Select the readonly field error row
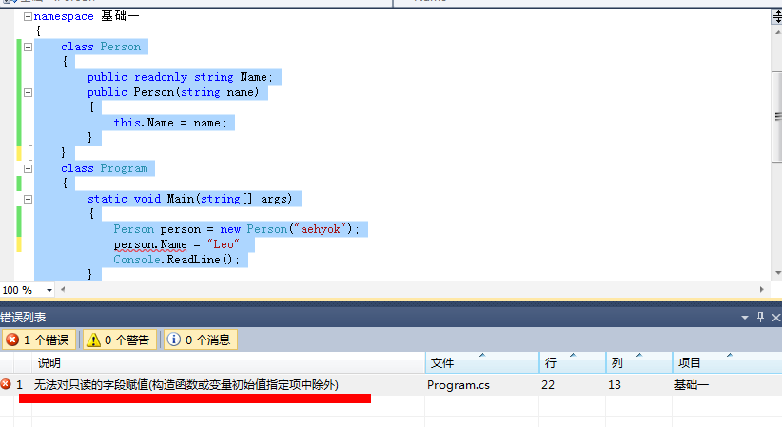Image resolution: width=782 pixels, height=427 pixels. pos(391,384)
